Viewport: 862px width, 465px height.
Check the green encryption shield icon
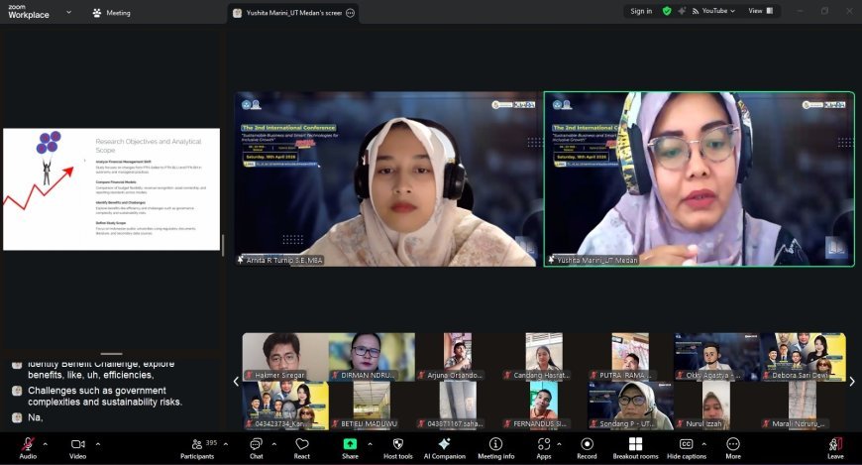coord(667,11)
